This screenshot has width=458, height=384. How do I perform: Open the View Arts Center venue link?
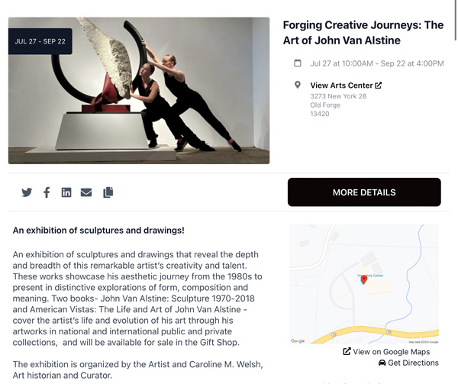(x=341, y=86)
